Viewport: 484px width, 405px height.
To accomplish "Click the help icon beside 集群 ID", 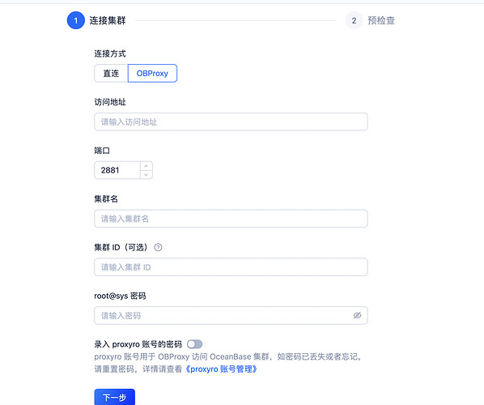I will click(x=158, y=247).
